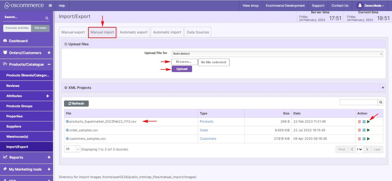Click the Browse... file button

tap(184, 62)
